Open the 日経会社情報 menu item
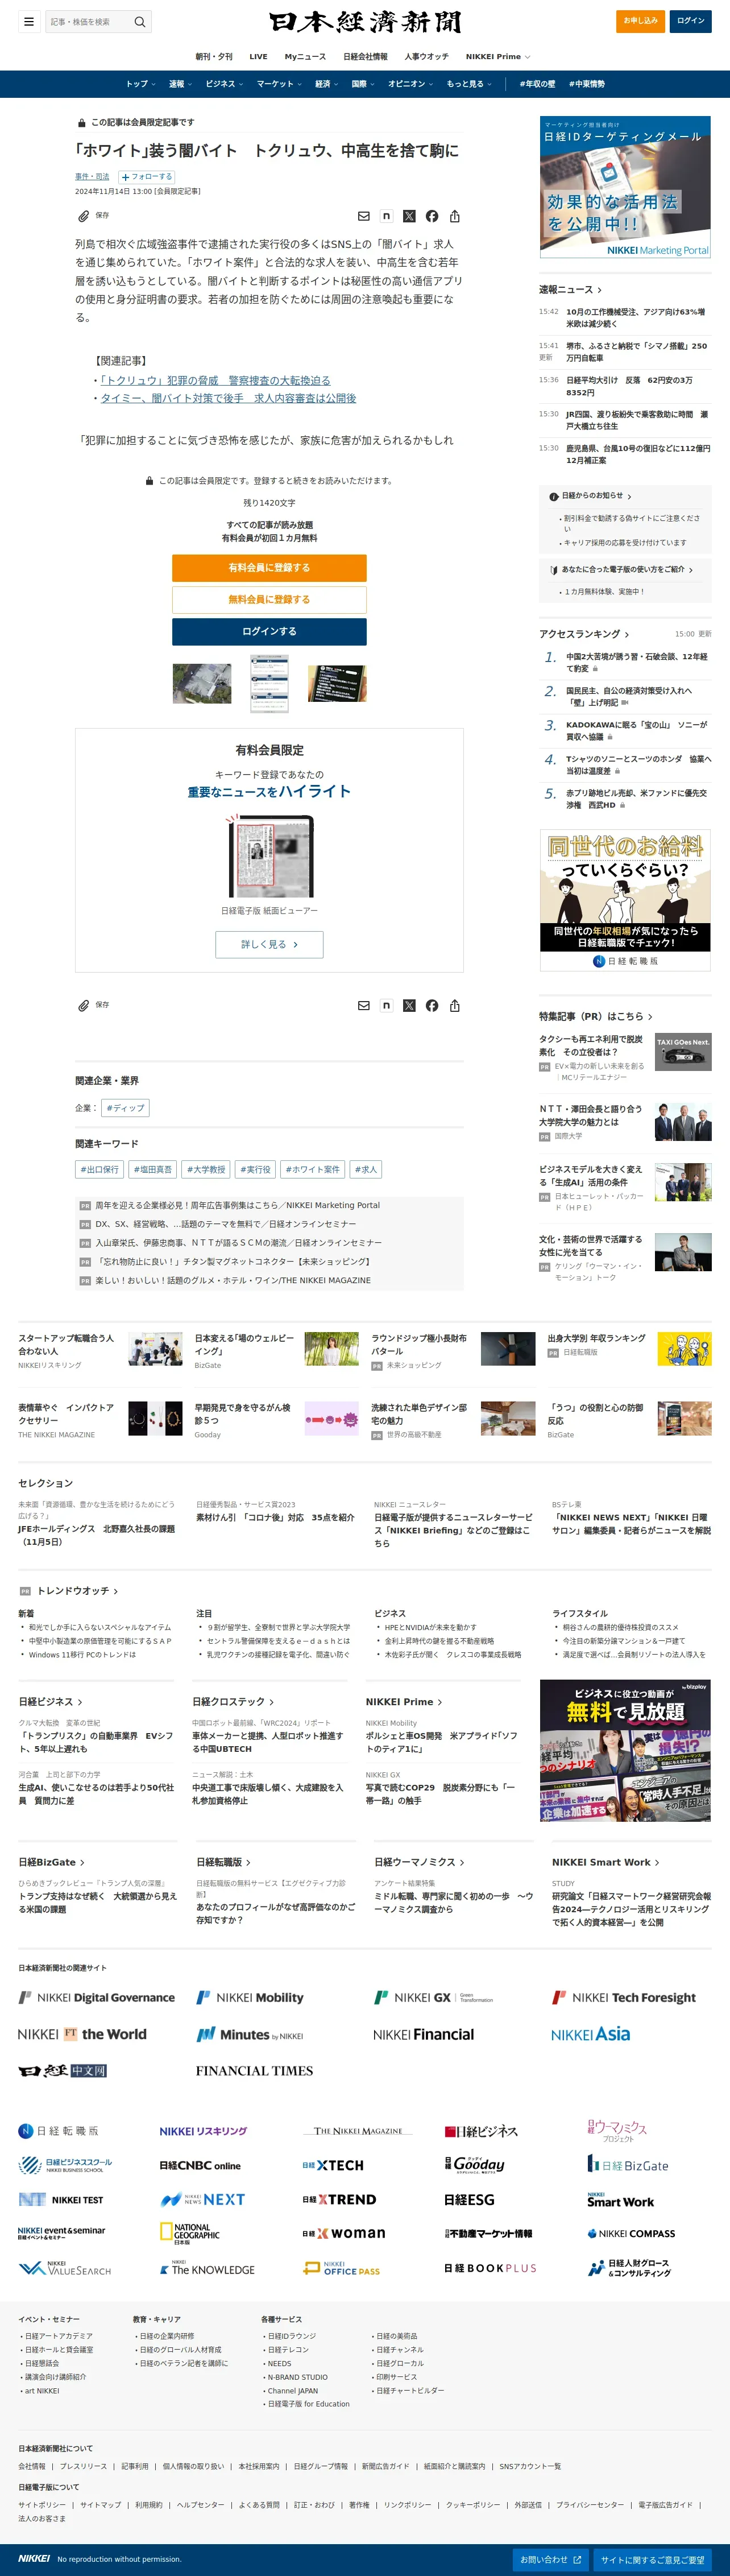Screen dimensions: 730x2576 coord(365,56)
